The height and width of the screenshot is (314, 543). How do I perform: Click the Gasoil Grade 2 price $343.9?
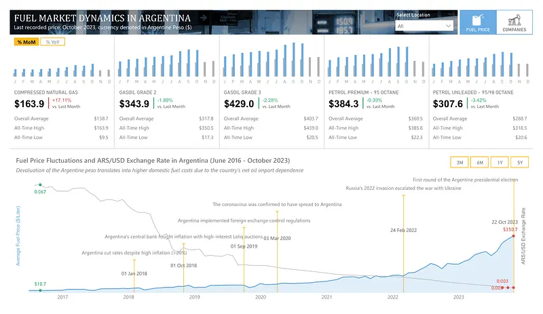[x=134, y=104]
